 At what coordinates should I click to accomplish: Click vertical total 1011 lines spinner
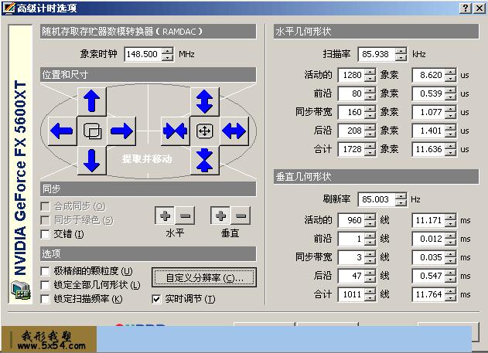pos(370,294)
